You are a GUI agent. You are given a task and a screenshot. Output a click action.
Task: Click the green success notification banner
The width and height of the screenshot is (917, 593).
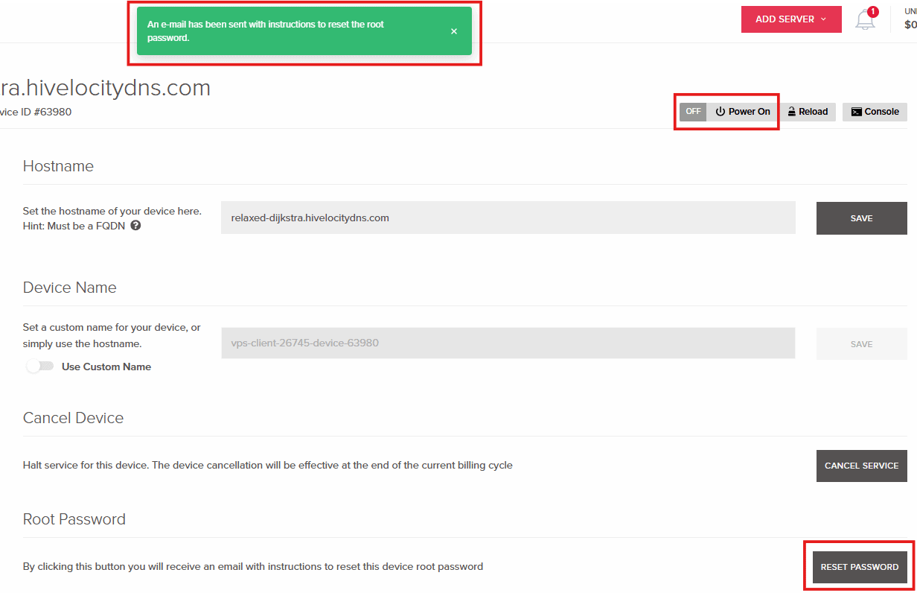tap(304, 31)
